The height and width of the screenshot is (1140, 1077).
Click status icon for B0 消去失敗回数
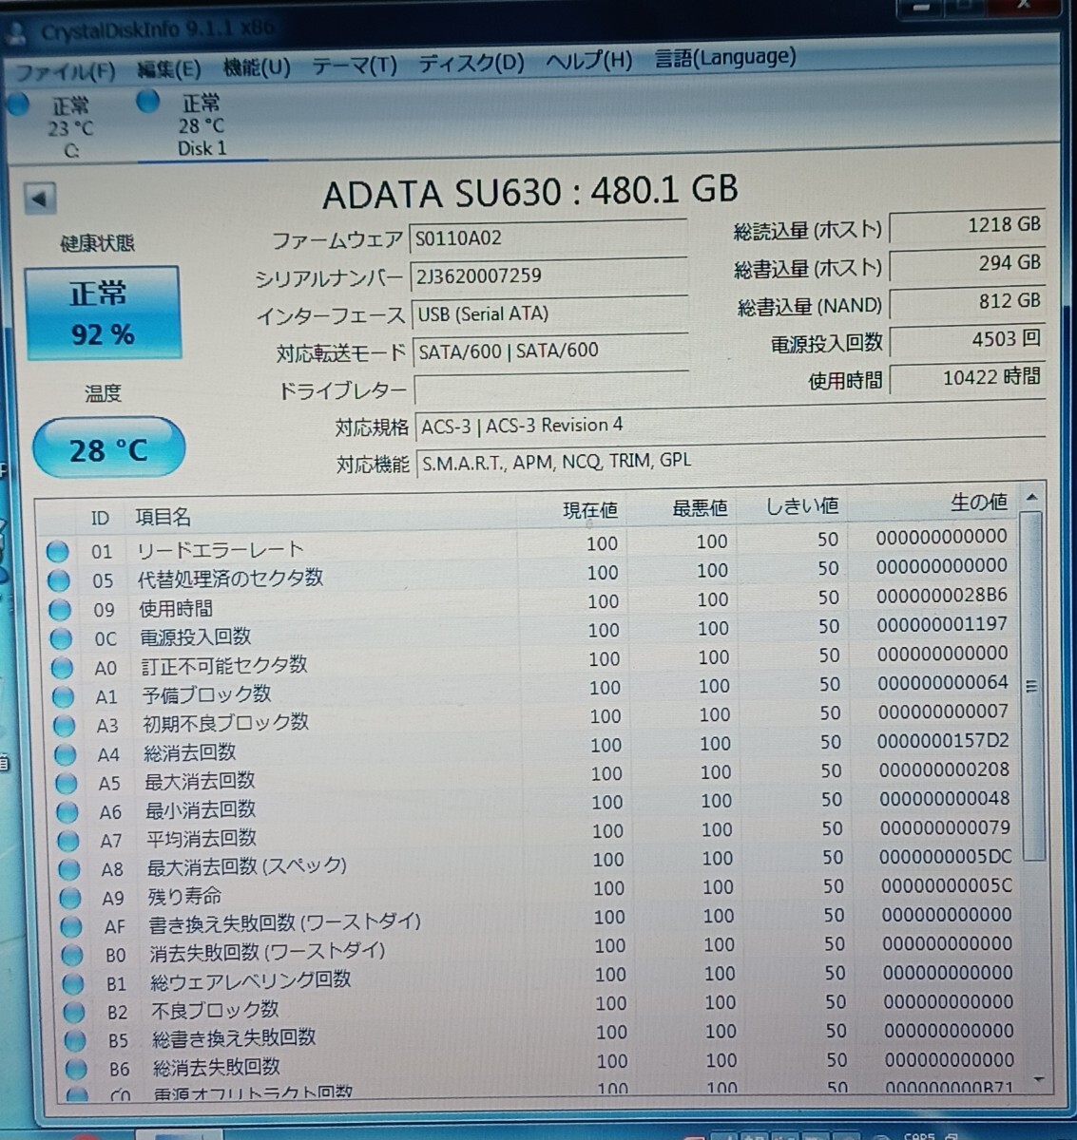[70, 955]
